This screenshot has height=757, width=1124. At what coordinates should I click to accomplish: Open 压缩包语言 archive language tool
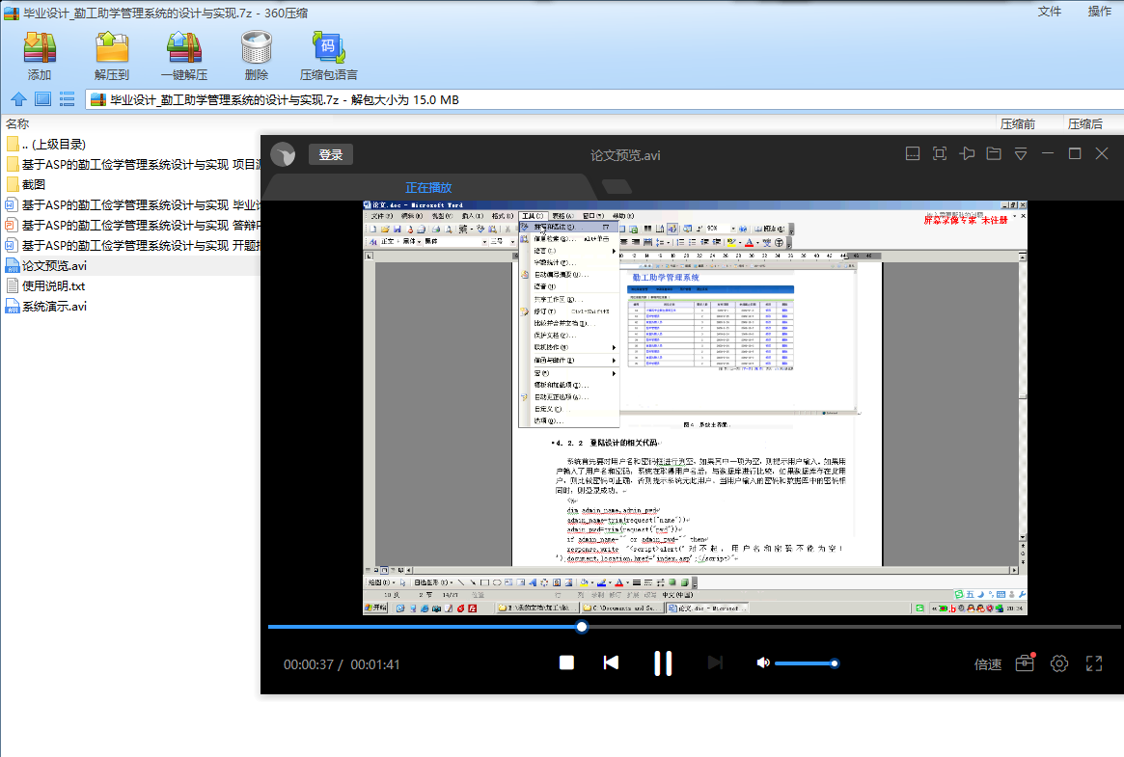pyautogui.click(x=328, y=56)
